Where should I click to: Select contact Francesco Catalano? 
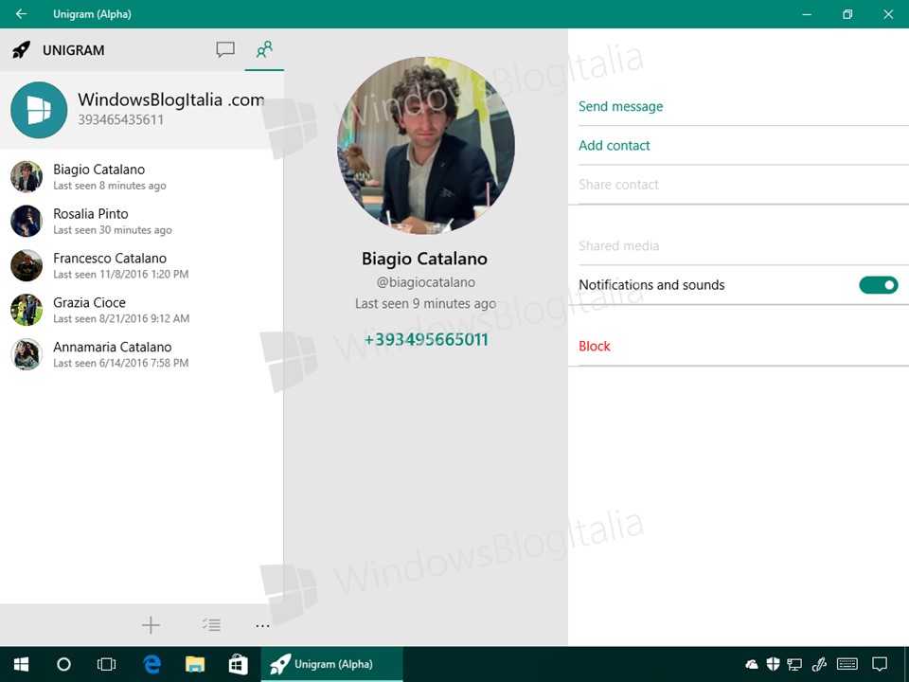pos(141,265)
